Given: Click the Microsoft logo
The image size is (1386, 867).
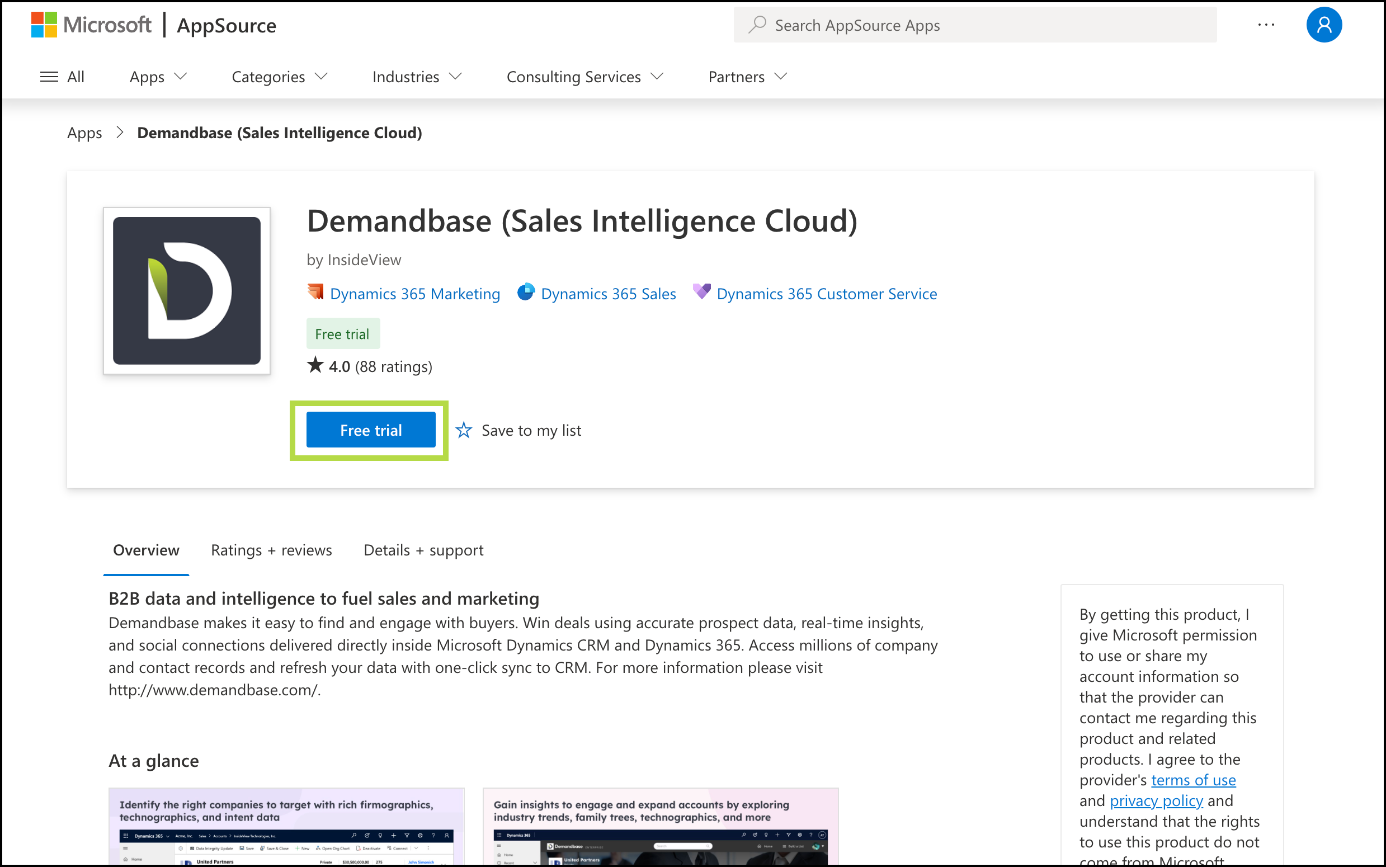Looking at the screenshot, I should tap(91, 25).
